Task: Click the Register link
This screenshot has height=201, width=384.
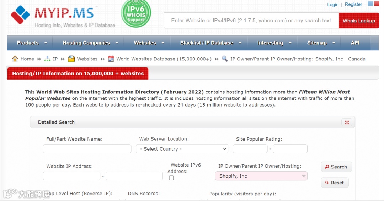Action: point(353,4)
